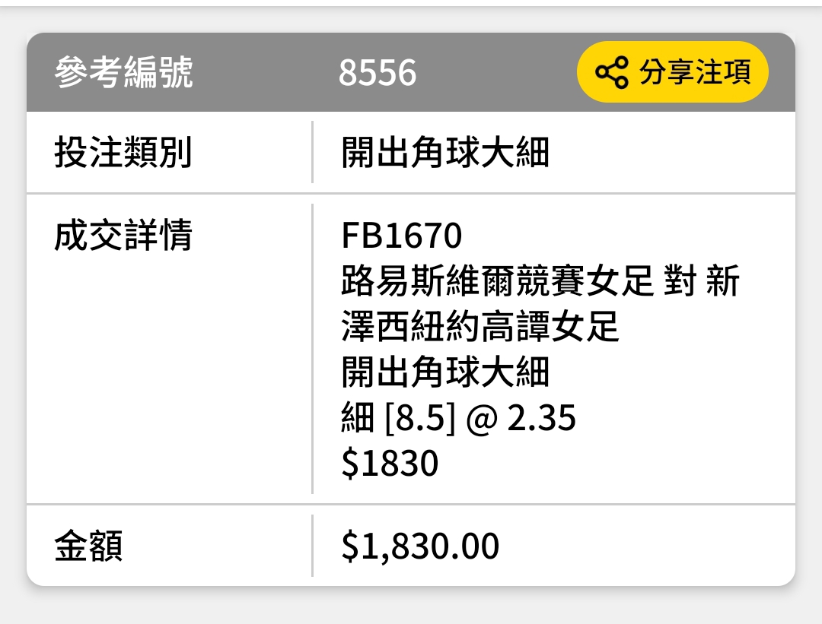Tap the 分享注項 share bet button

coord(673,71)
